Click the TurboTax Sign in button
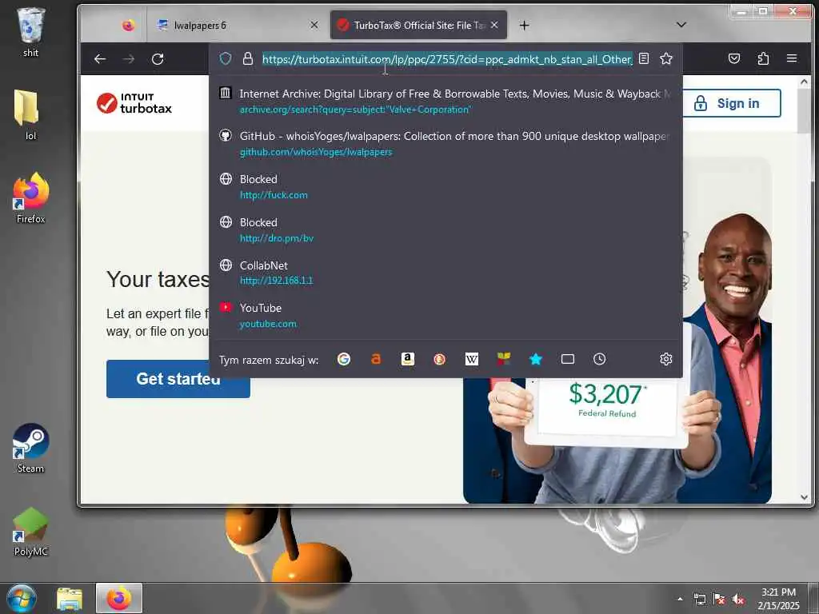819x614 pixels. [x=731, y=103]
